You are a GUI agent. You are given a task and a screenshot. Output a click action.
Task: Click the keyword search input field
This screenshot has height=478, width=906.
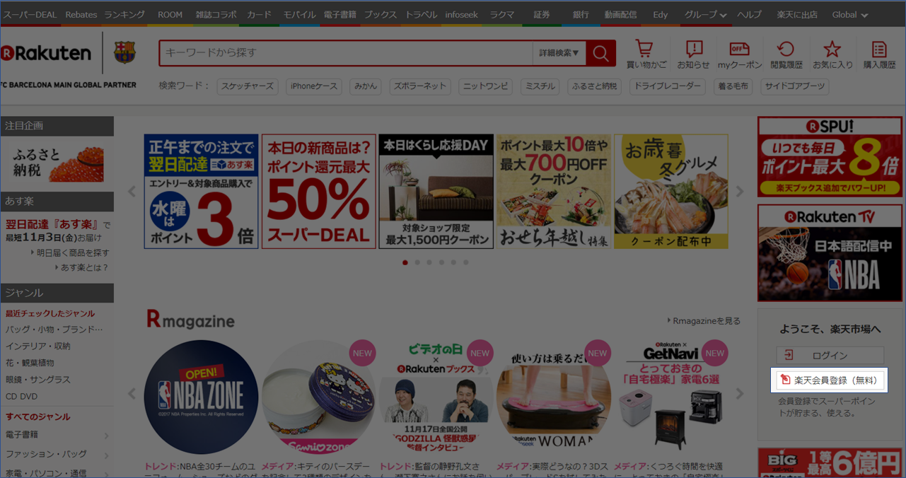pyautogui.click(x=346, y=53)
